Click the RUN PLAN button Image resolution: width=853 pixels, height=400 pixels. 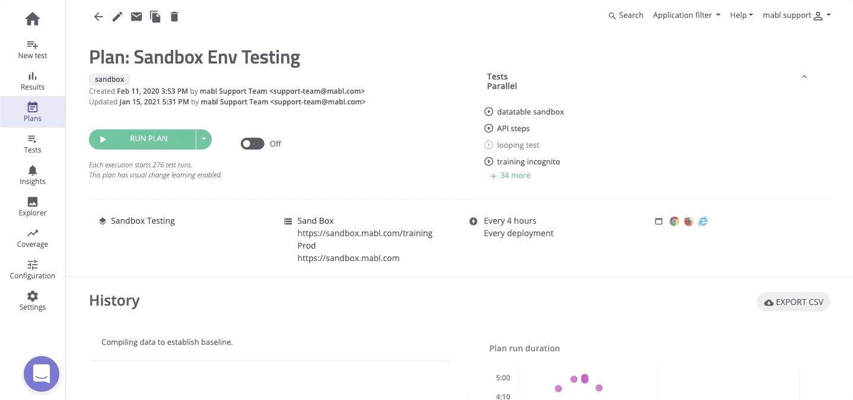tap(142, 139)
